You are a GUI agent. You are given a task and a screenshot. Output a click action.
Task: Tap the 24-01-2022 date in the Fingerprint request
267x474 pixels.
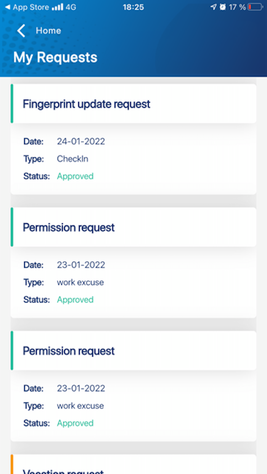pyautogui.click(x=81, y=141)
